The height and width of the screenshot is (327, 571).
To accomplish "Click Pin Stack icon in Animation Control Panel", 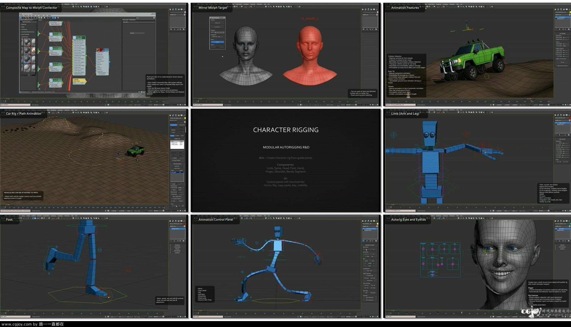I will (363, 241).
